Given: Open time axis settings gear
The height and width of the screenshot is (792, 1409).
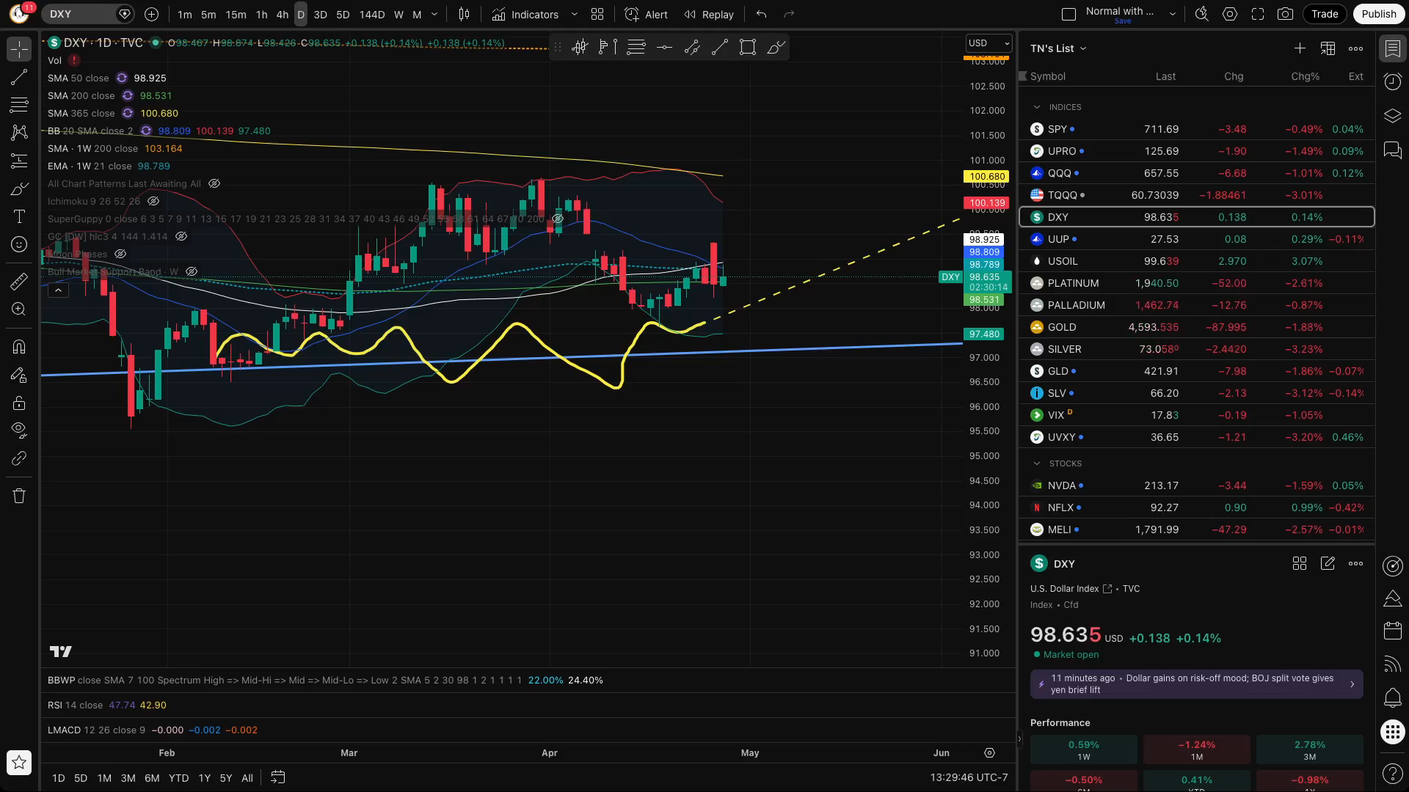Looking at the screenshot, I should pos(989,753).
